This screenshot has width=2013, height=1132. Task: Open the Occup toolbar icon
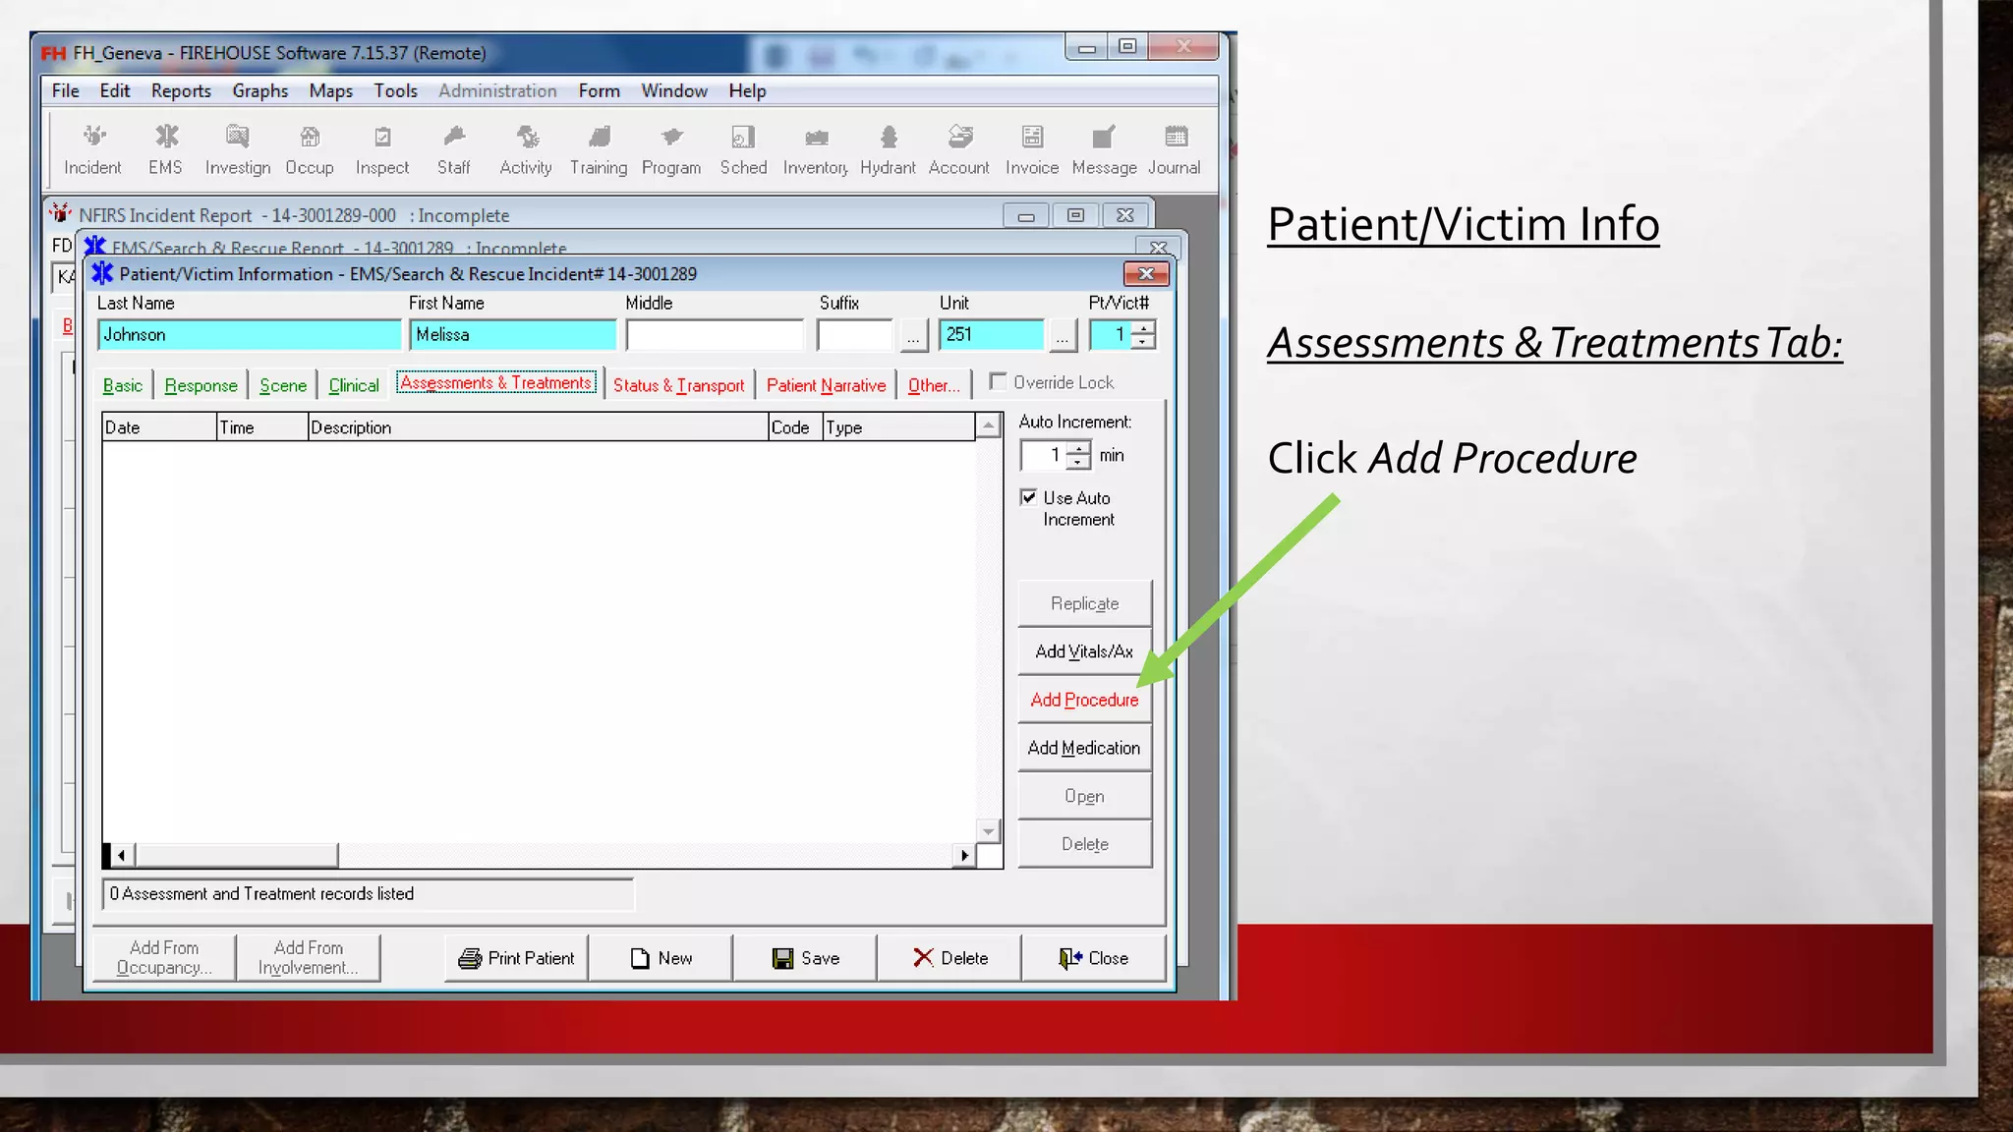pyautogui.click(x=310, y=149)
